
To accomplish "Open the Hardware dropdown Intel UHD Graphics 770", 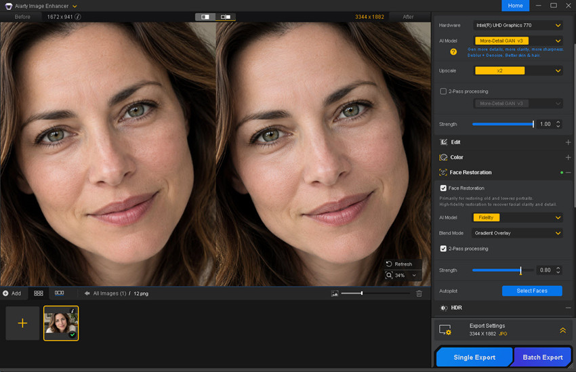I will pos(518,25).
